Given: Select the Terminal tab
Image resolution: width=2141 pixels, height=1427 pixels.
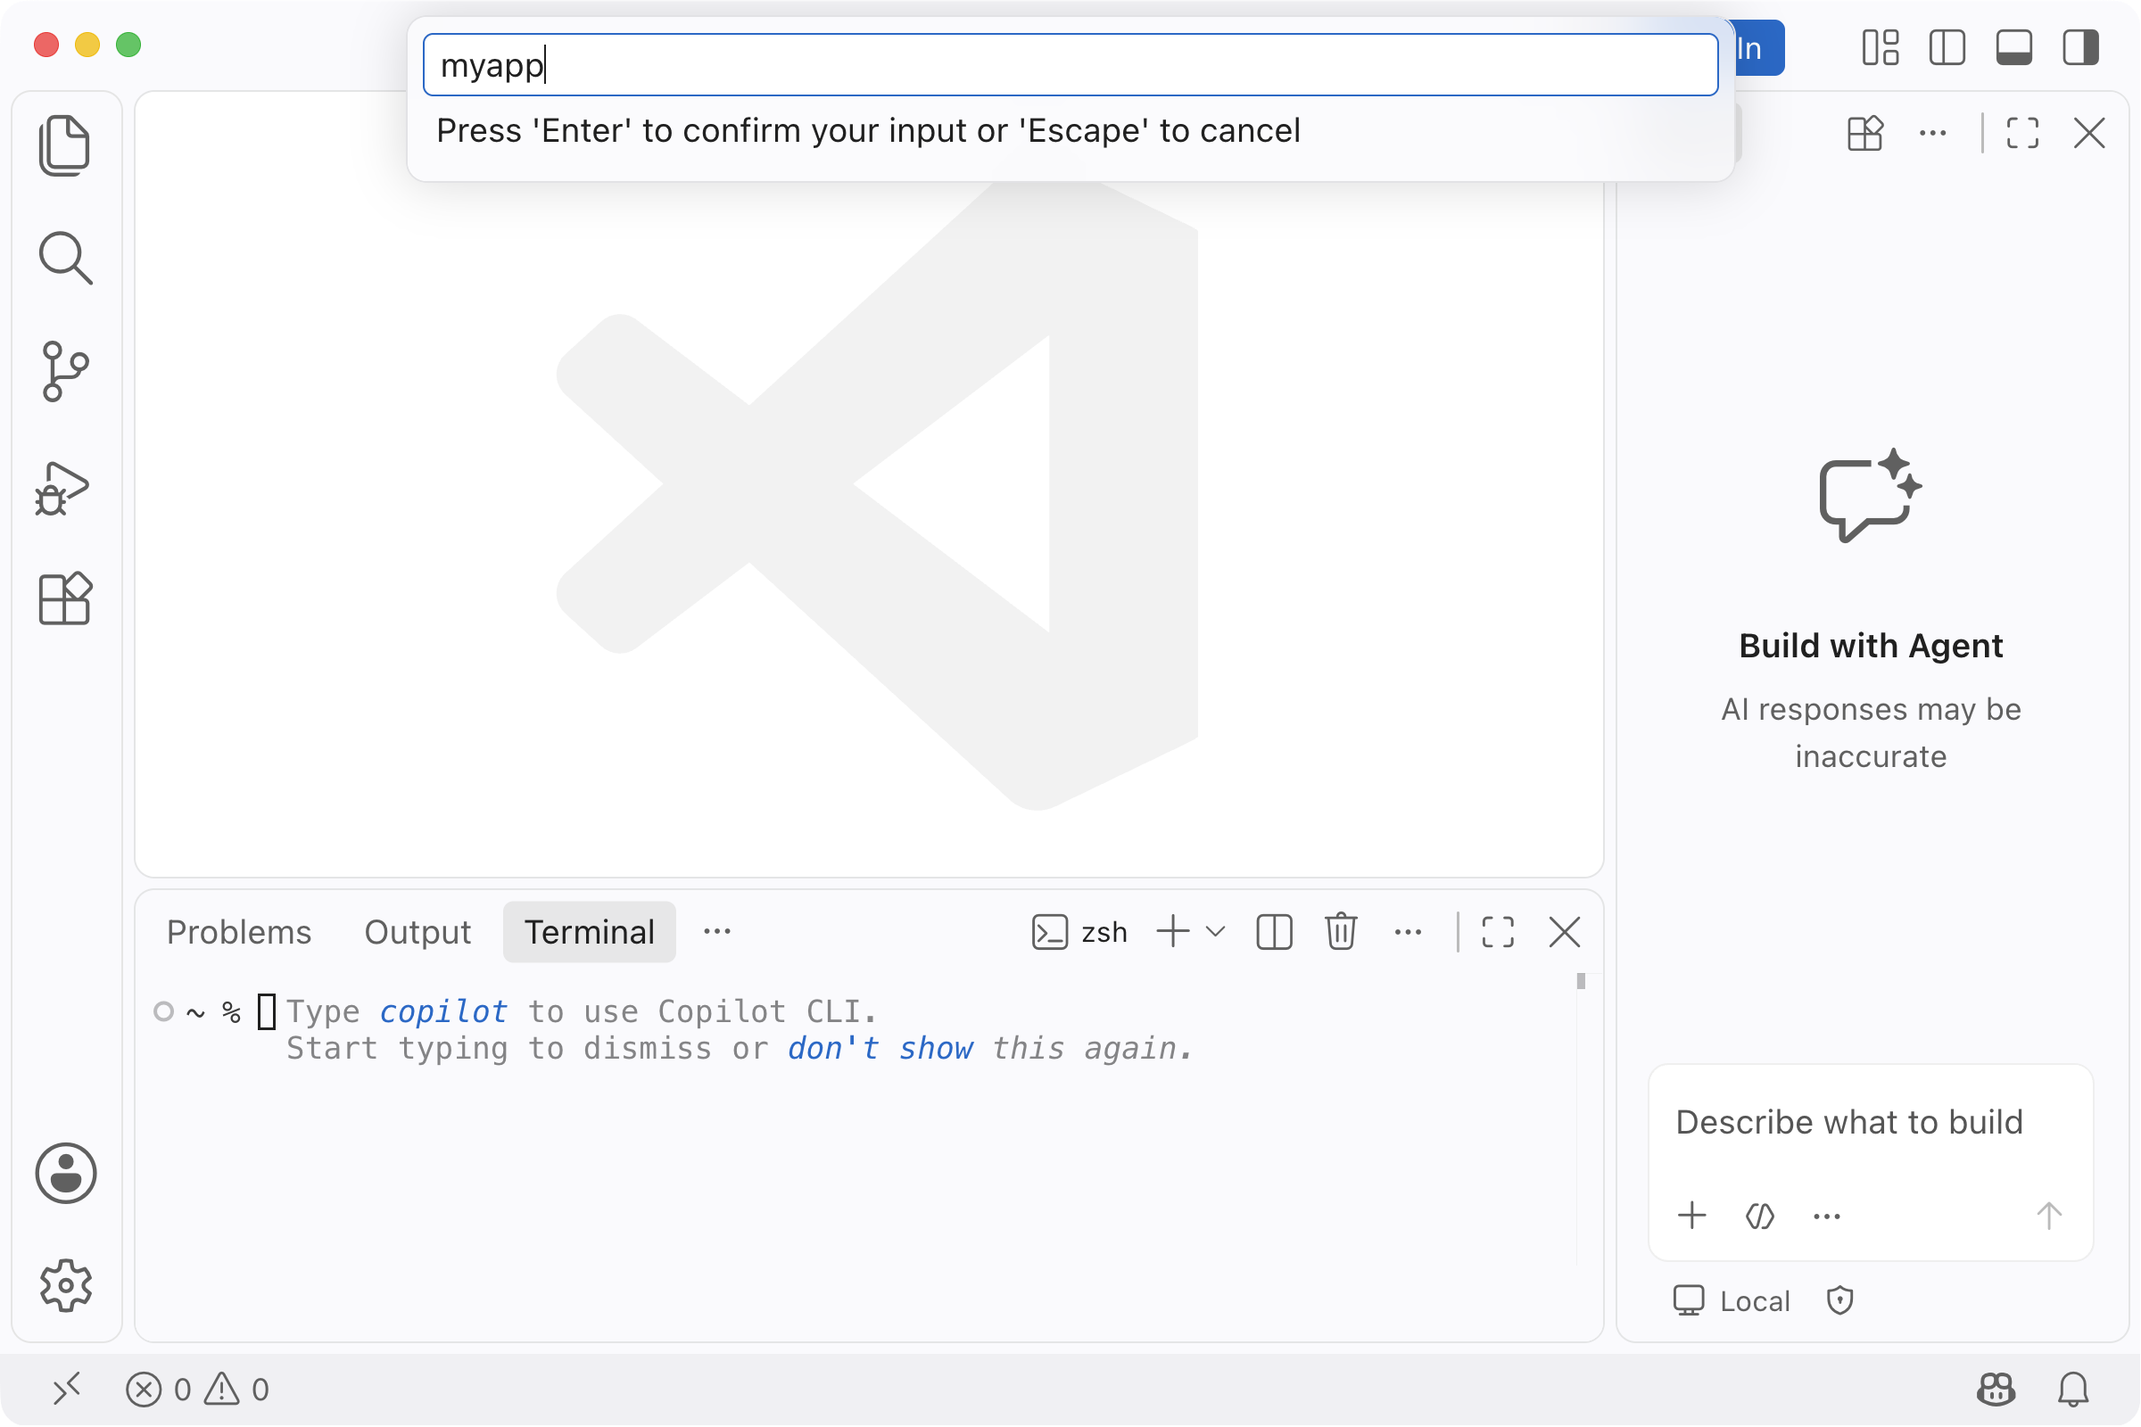Looking at the screenshot, I should coord(589,932).
